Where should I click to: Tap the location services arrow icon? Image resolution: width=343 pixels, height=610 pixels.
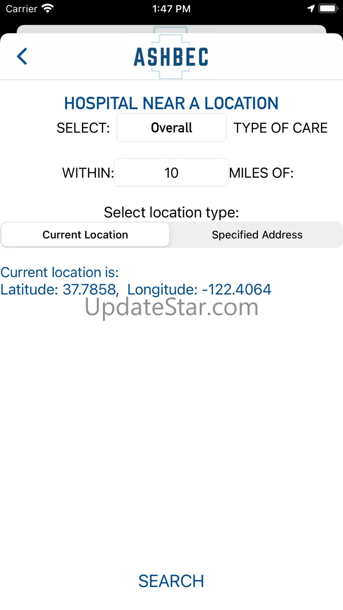click(x=311, y=8)
